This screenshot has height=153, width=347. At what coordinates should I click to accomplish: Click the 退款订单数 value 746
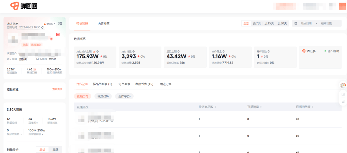coord(182,63)
